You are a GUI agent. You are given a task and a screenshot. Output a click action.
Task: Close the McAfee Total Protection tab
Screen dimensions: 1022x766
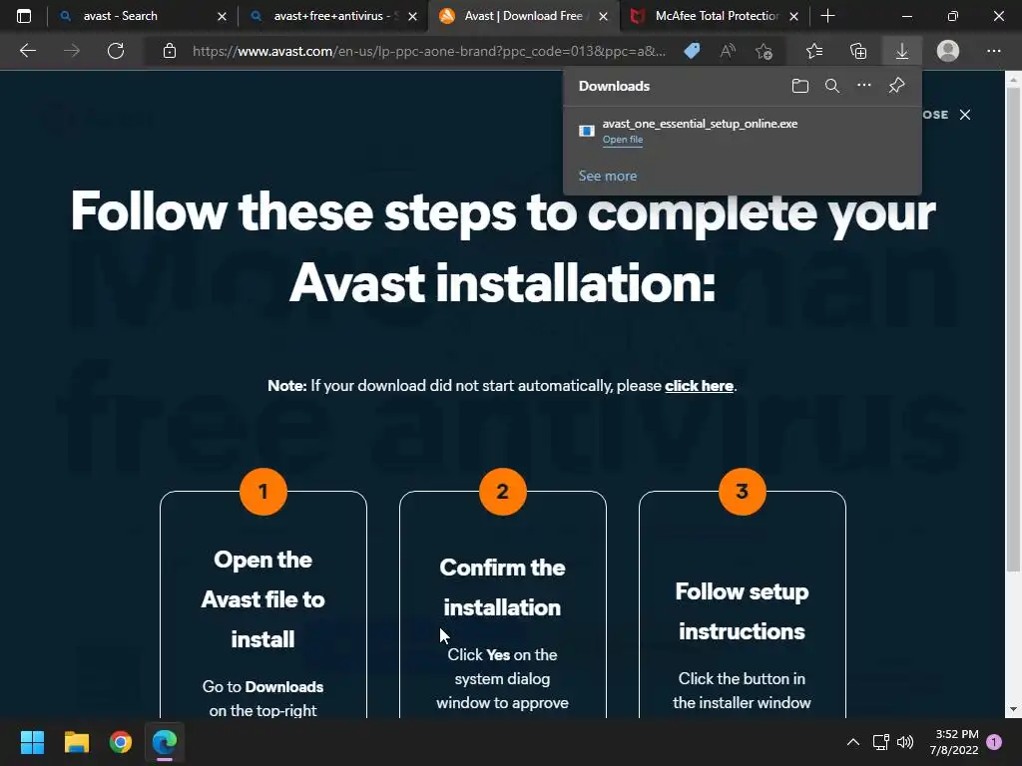coord(793,17)
